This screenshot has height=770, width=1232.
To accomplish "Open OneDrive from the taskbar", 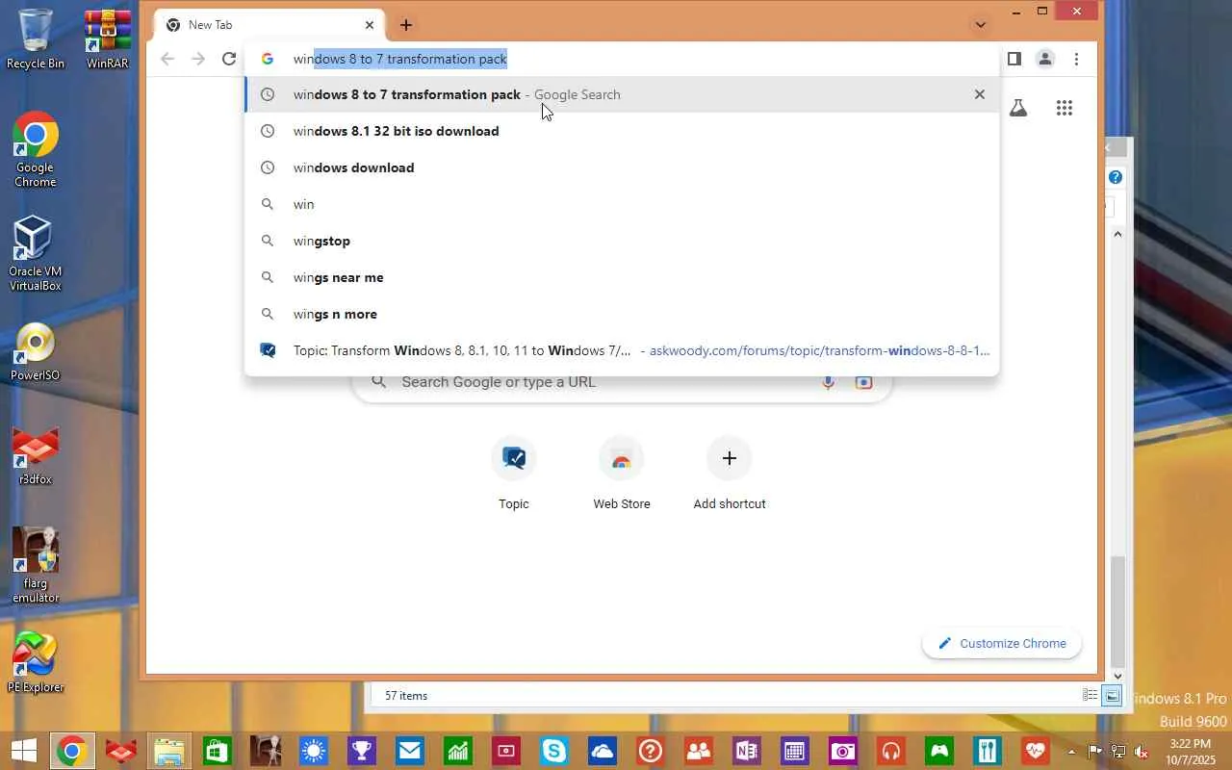I will point(602,751).
